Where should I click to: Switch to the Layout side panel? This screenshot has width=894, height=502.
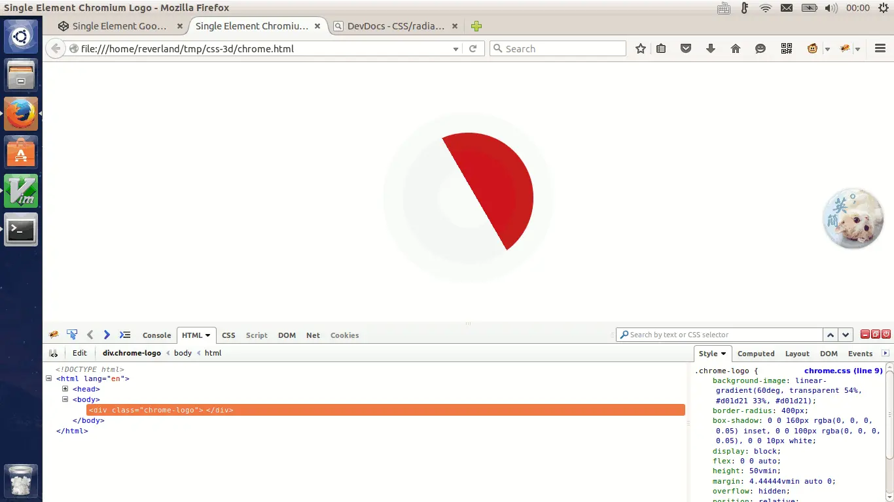pos(797,354)
